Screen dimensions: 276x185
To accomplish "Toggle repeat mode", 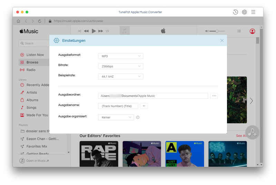I will coord(107,31).
